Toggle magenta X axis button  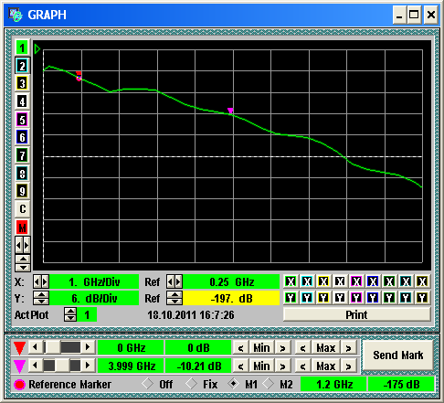pos(356,281)
